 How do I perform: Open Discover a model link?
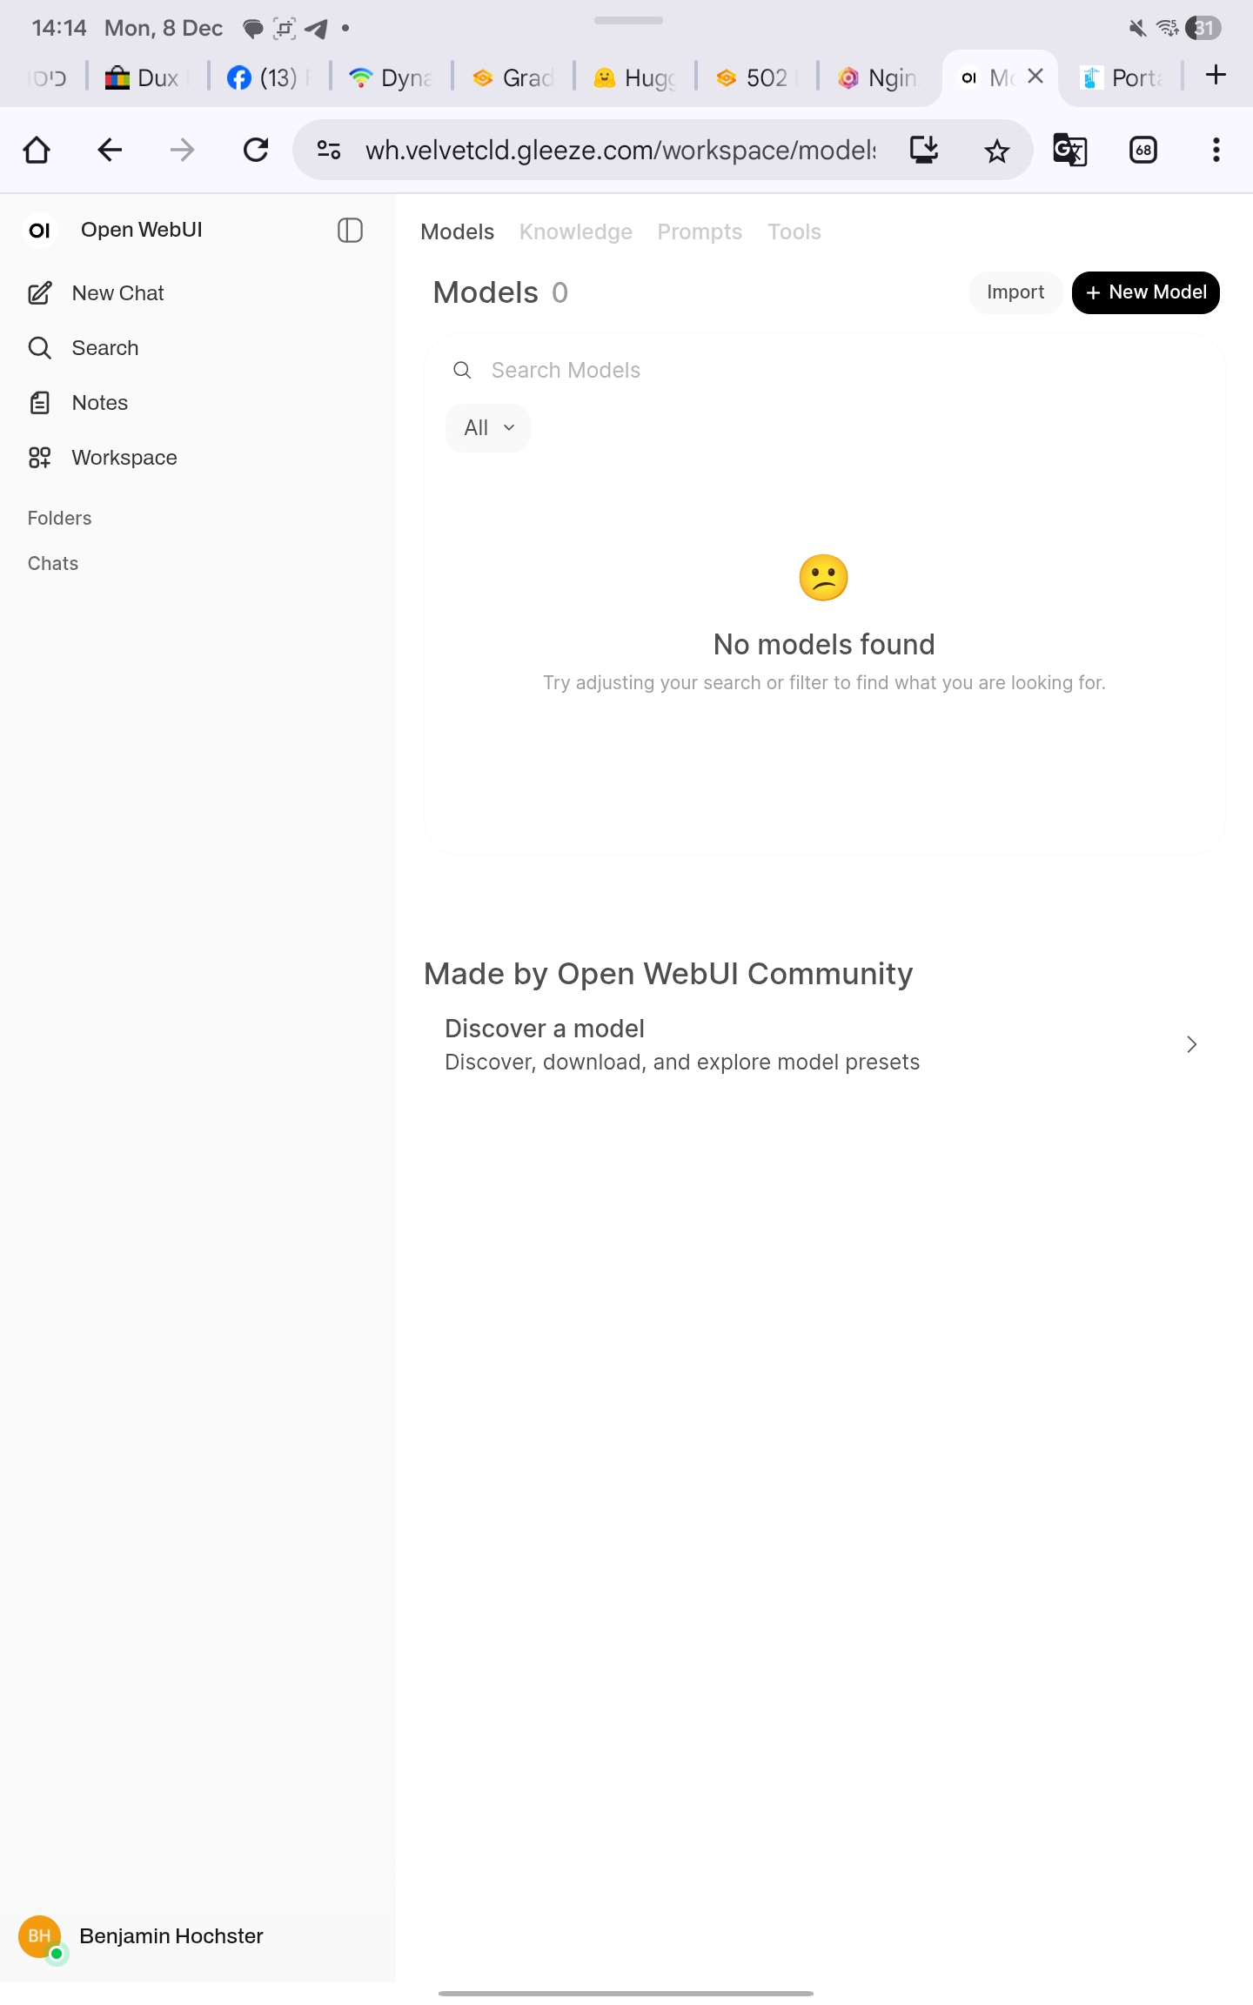point(822,1044)
